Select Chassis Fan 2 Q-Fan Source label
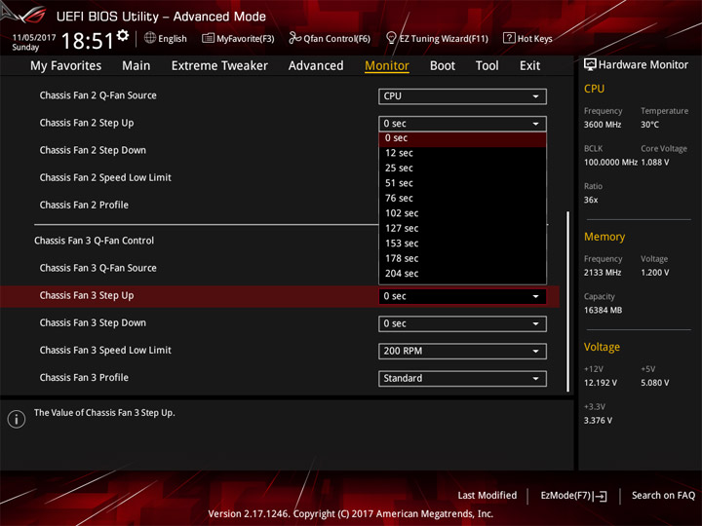The width and height of the screenshot is (702, 526). click(98, 95)
